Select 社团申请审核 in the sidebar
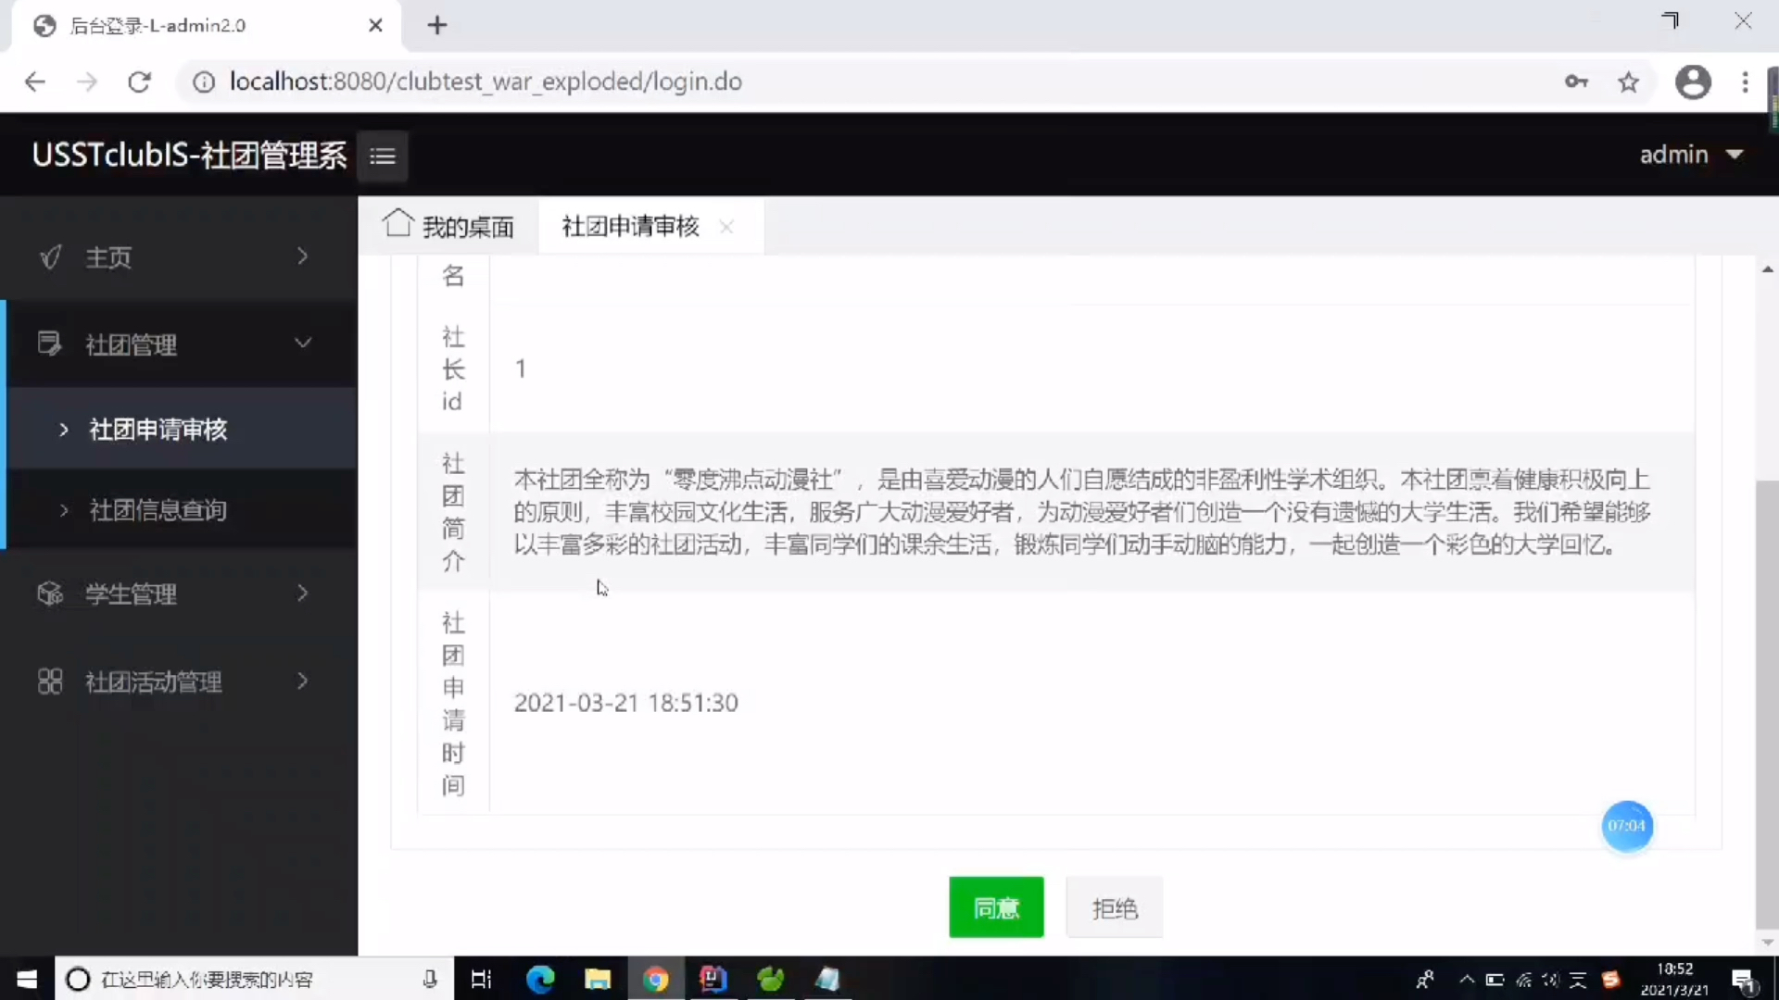Image resolution: width=1779 pixels, height=1000 pixels. [x=158, y=430]
